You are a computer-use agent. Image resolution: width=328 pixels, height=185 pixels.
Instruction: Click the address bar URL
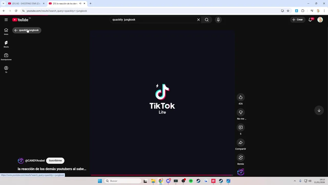tap(57, 11)
